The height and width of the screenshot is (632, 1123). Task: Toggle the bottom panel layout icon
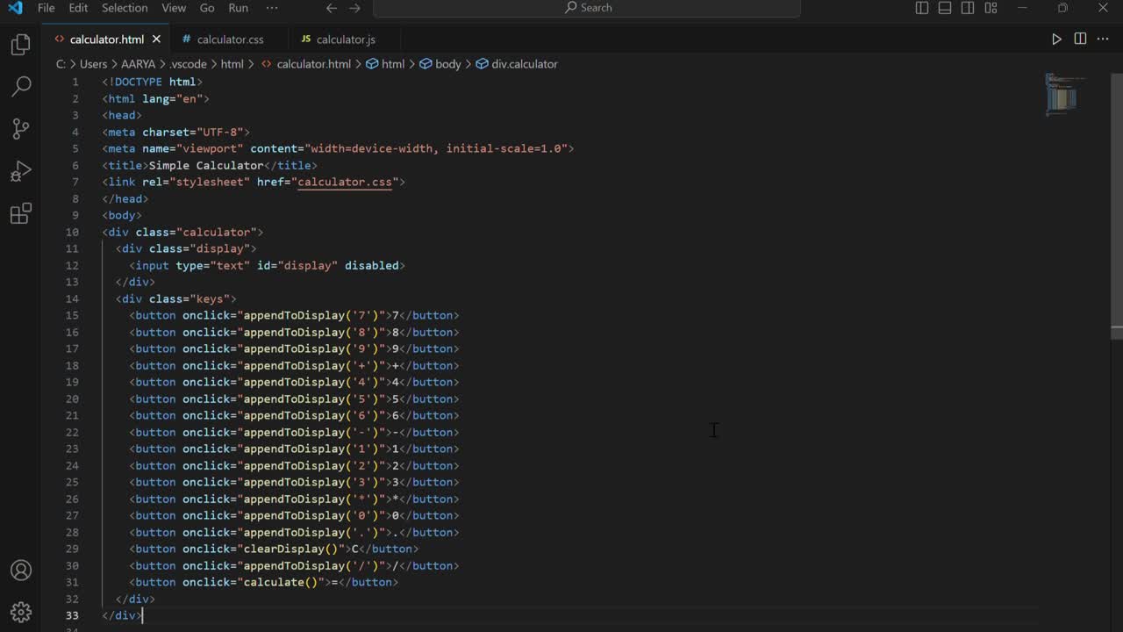click(945, 8)
